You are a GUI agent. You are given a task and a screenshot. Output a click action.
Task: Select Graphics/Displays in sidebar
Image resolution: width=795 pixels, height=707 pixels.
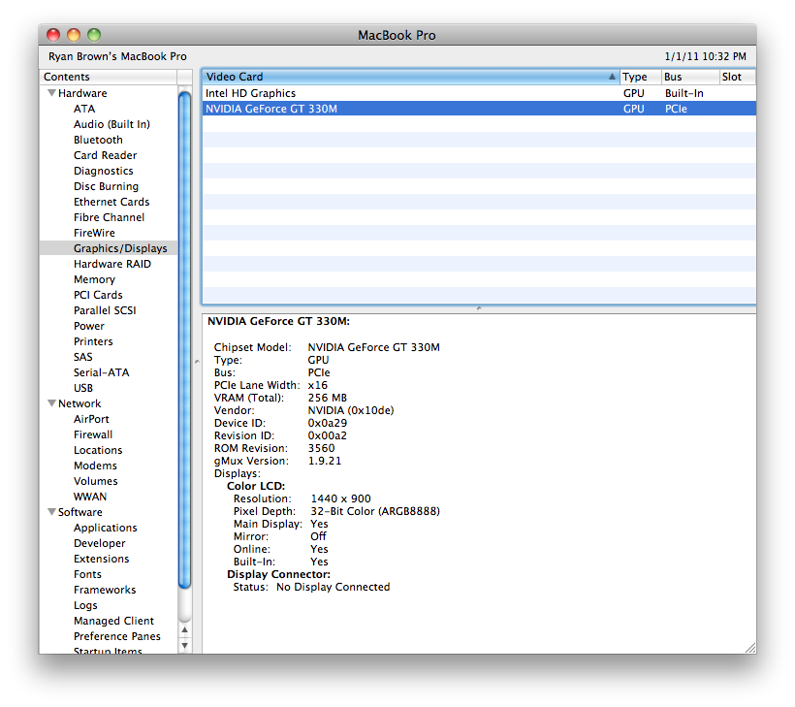pyautogui.click(x=120, y=248)
